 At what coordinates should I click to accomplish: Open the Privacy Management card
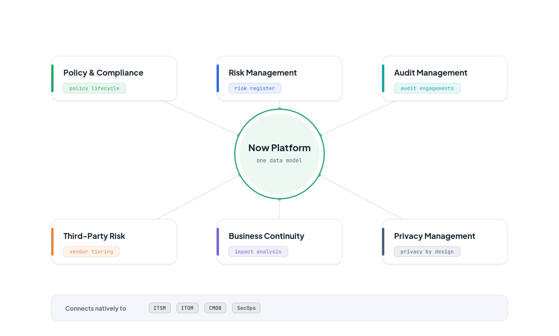[445, 242]
